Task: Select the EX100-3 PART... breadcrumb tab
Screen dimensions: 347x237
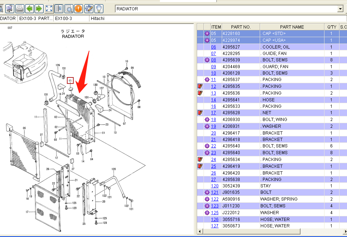Action: 35,18
